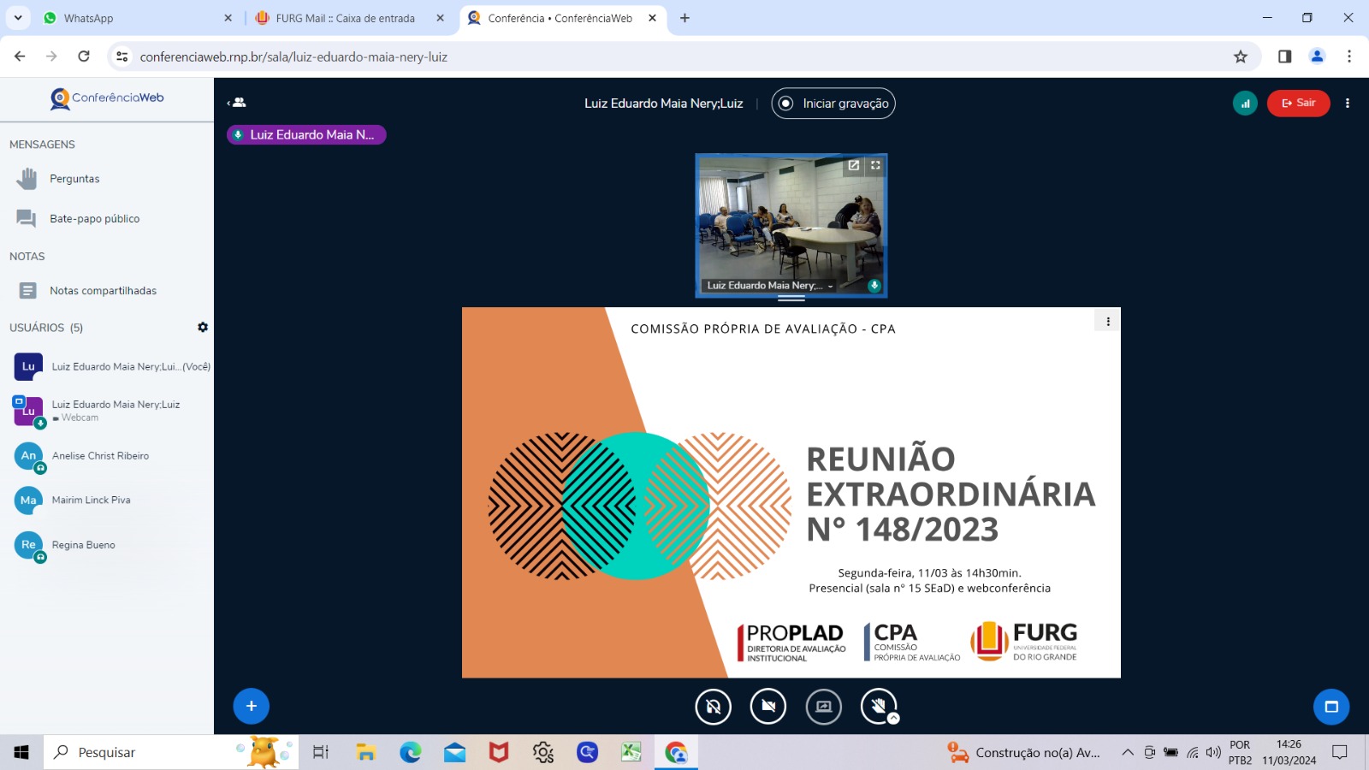Toggle the audio mute button
The width and height of the screenshot is (1369, 770).
[714, 707]
